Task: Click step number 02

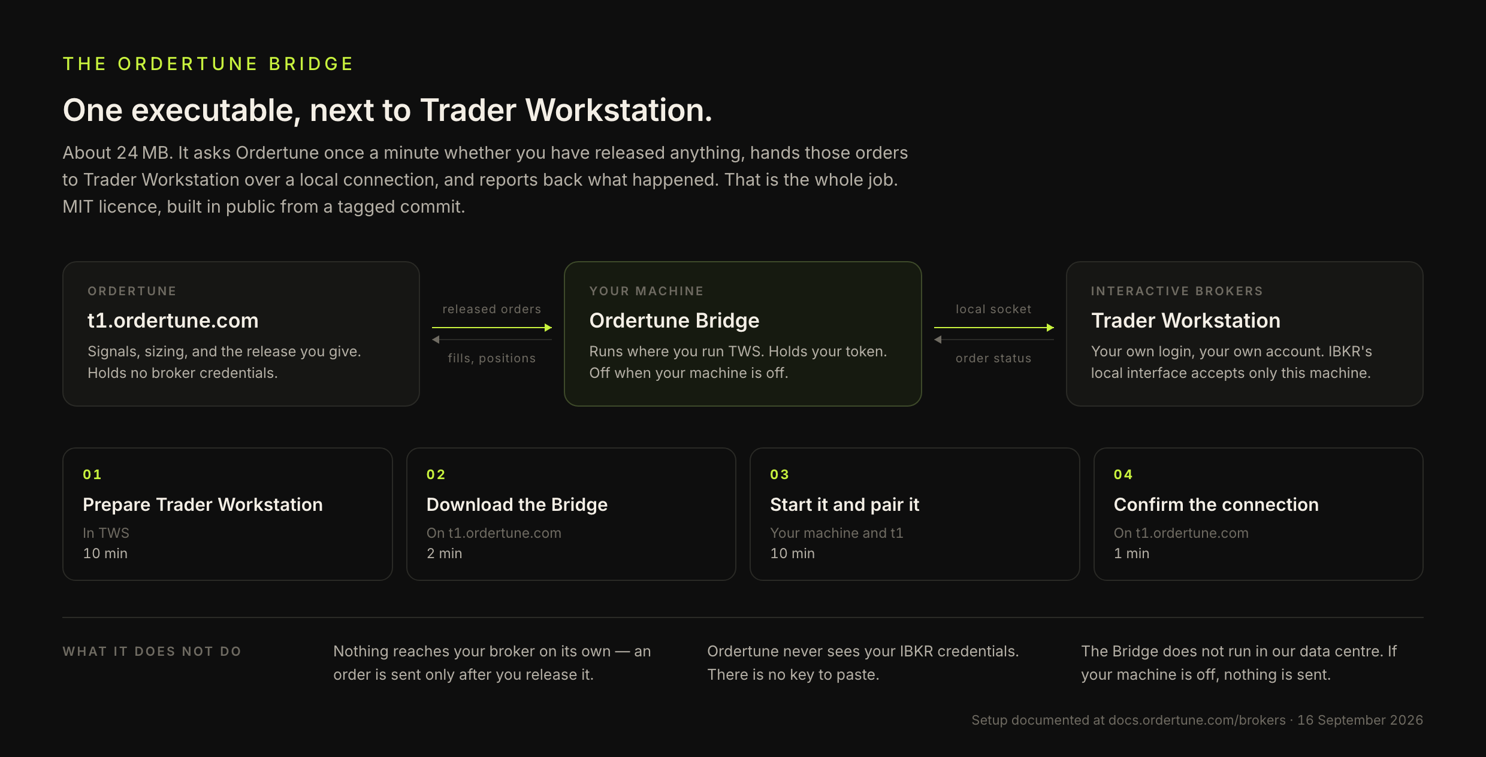Action: (436, 474)
